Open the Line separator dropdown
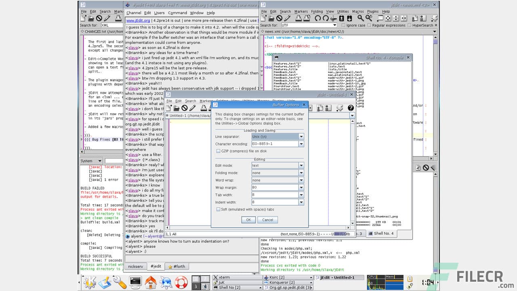Screen dimensions: 517x291 (301, 137)
